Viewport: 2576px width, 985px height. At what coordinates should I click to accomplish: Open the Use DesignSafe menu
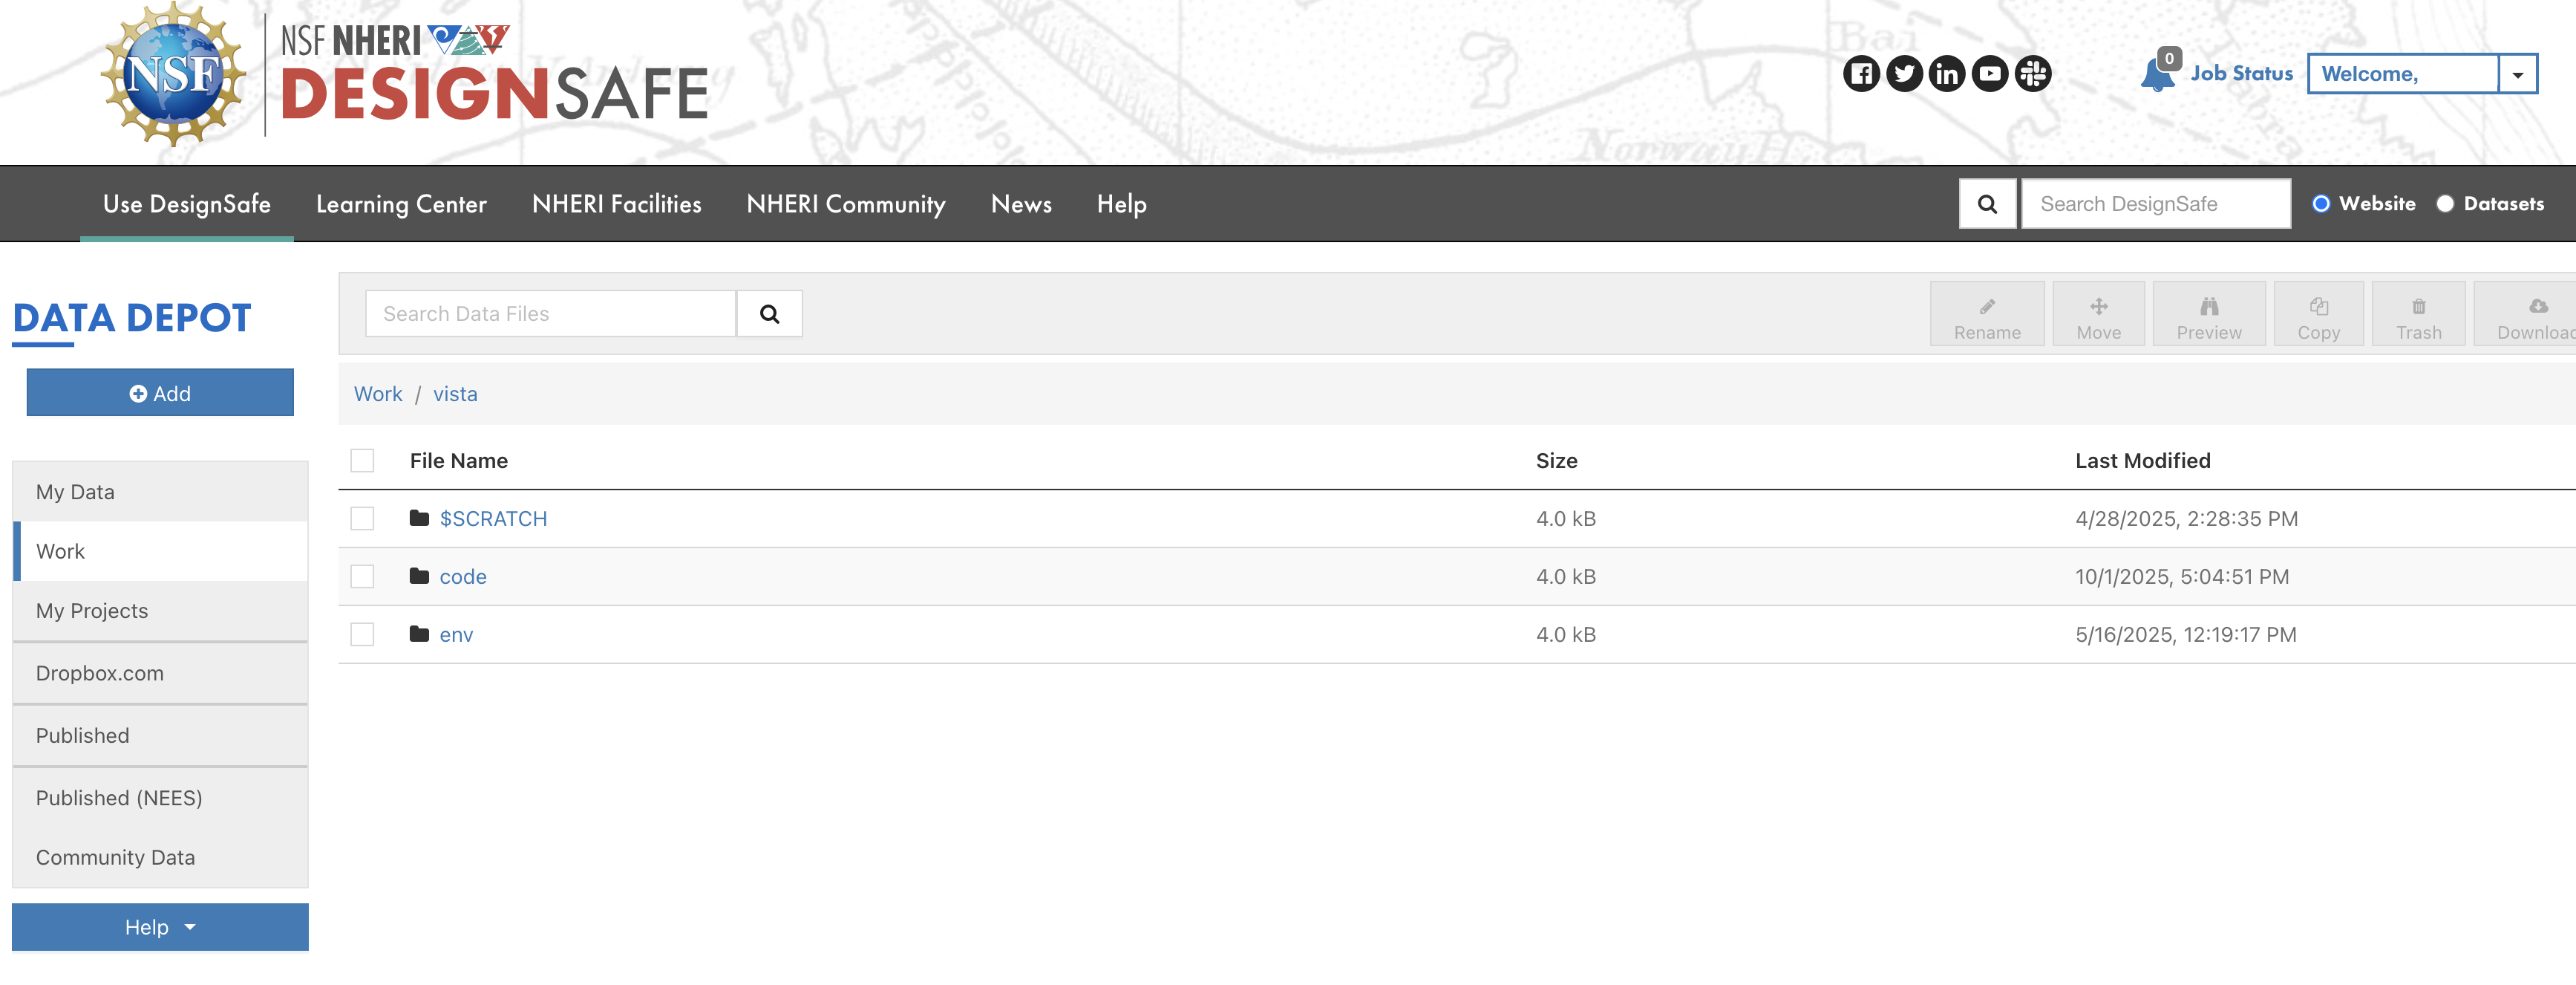point(187,204)
